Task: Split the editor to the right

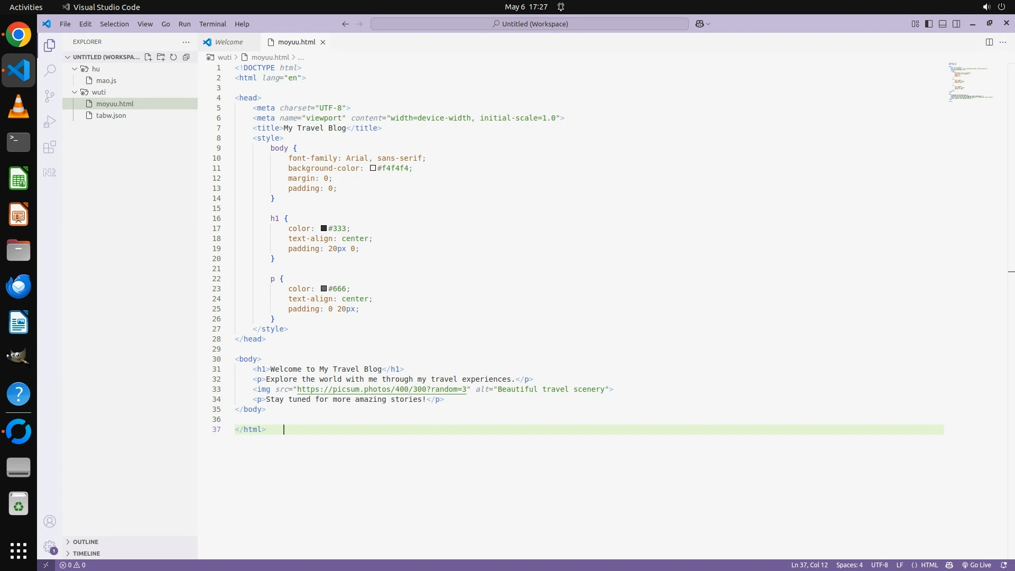Action: [x=989, y=42]
